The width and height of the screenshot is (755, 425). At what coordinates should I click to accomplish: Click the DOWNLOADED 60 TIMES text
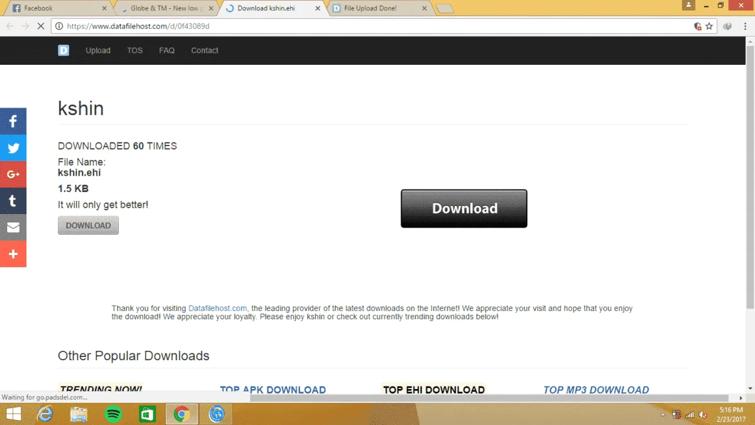point(117,146)
